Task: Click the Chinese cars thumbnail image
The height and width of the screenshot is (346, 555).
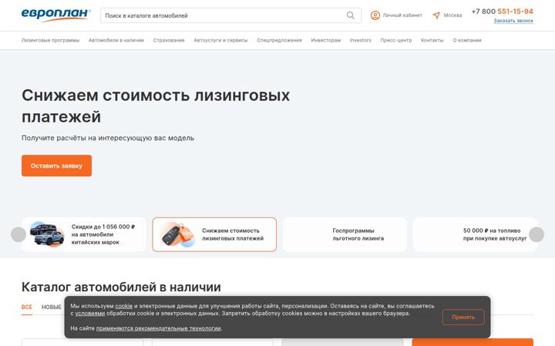Action: point(47,234)
